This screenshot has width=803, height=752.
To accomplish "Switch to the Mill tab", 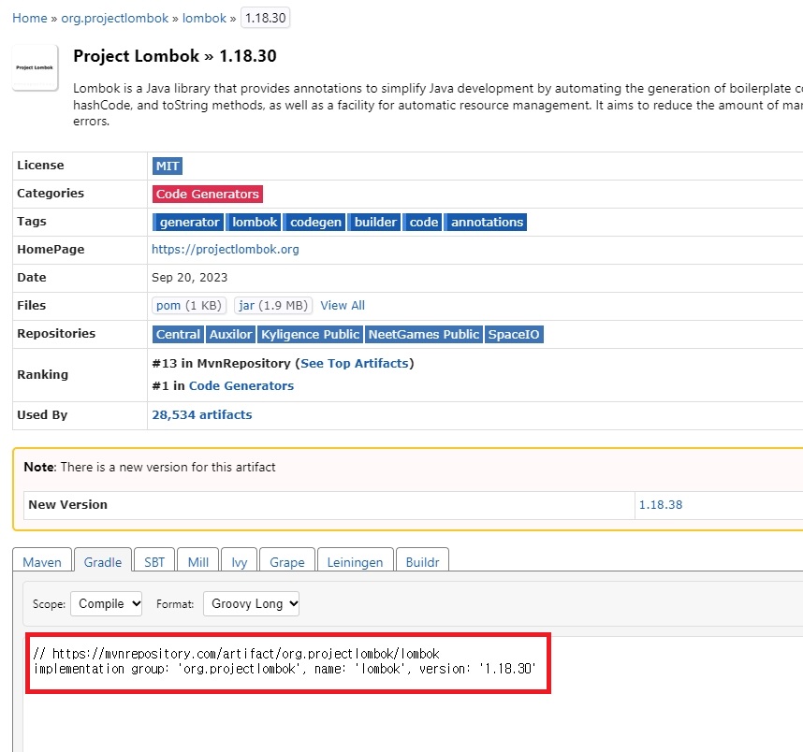I will tap(198, 561).
